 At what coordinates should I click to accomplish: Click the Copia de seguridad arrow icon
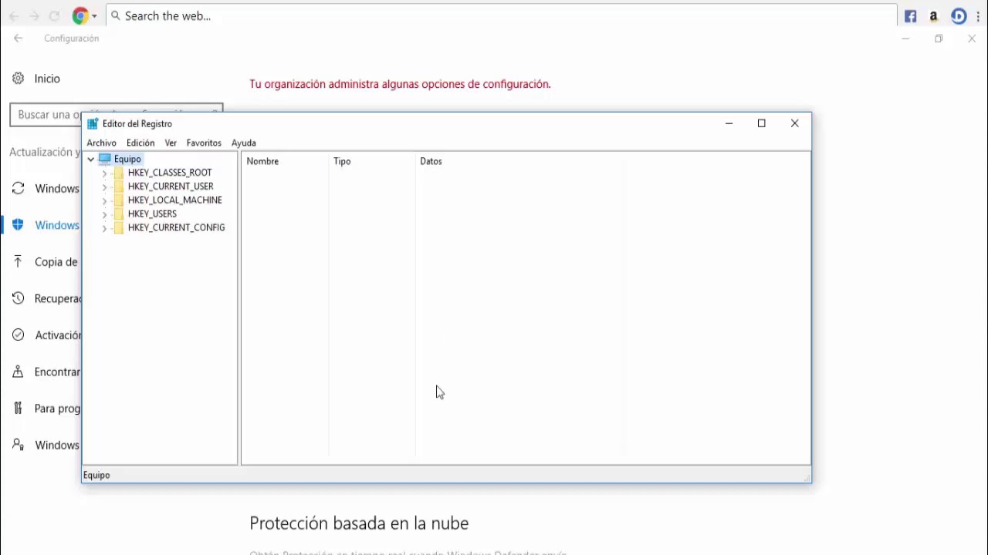point(19,262)
